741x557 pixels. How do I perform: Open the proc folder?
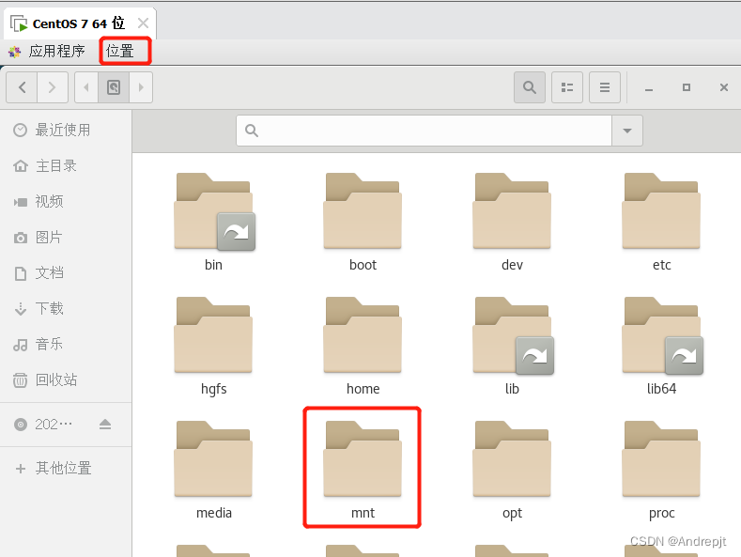click(661, 470)
